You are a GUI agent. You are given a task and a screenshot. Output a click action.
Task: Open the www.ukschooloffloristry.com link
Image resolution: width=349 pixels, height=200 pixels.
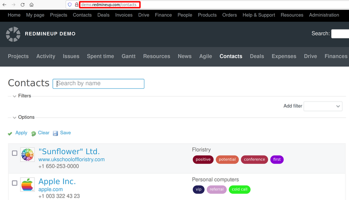tap(72, 160)
